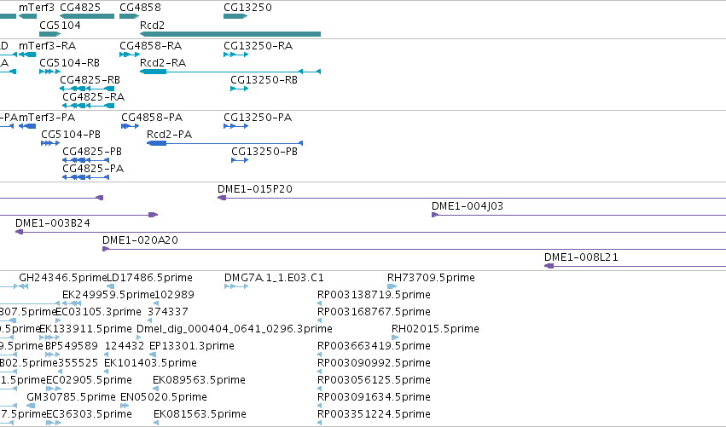Click the DME1-004J03 clone start arrow
The image size is (726, 427).
pyautogui.click(x=435, y=215)
